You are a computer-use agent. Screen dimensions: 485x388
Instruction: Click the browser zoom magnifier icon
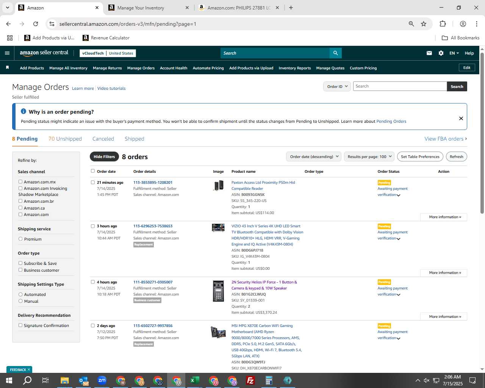[411, 24]
